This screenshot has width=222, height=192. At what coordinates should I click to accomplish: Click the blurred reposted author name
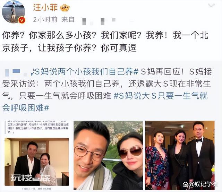pos(16,72)
